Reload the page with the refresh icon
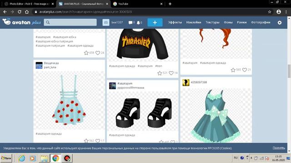 [20, 12]
